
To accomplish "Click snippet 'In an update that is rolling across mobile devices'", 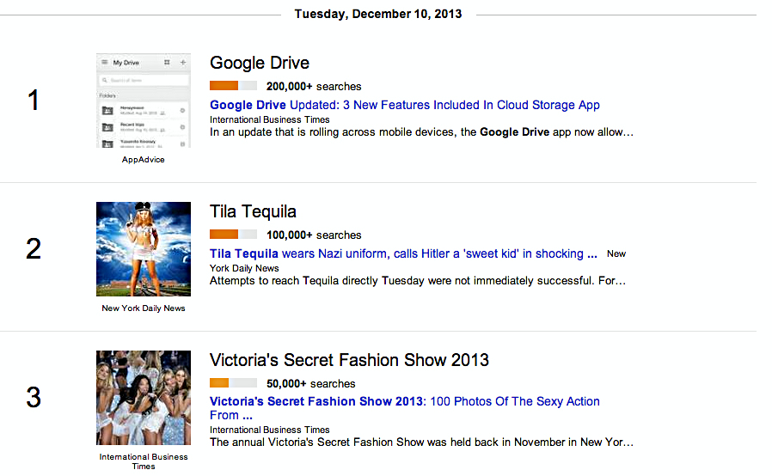I will click(421, 132).
